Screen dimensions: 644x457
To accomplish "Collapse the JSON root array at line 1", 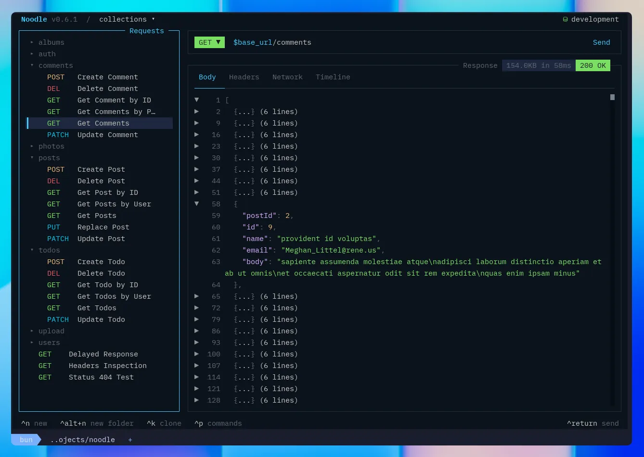I will pyautogui.click(x=196, y=100).
